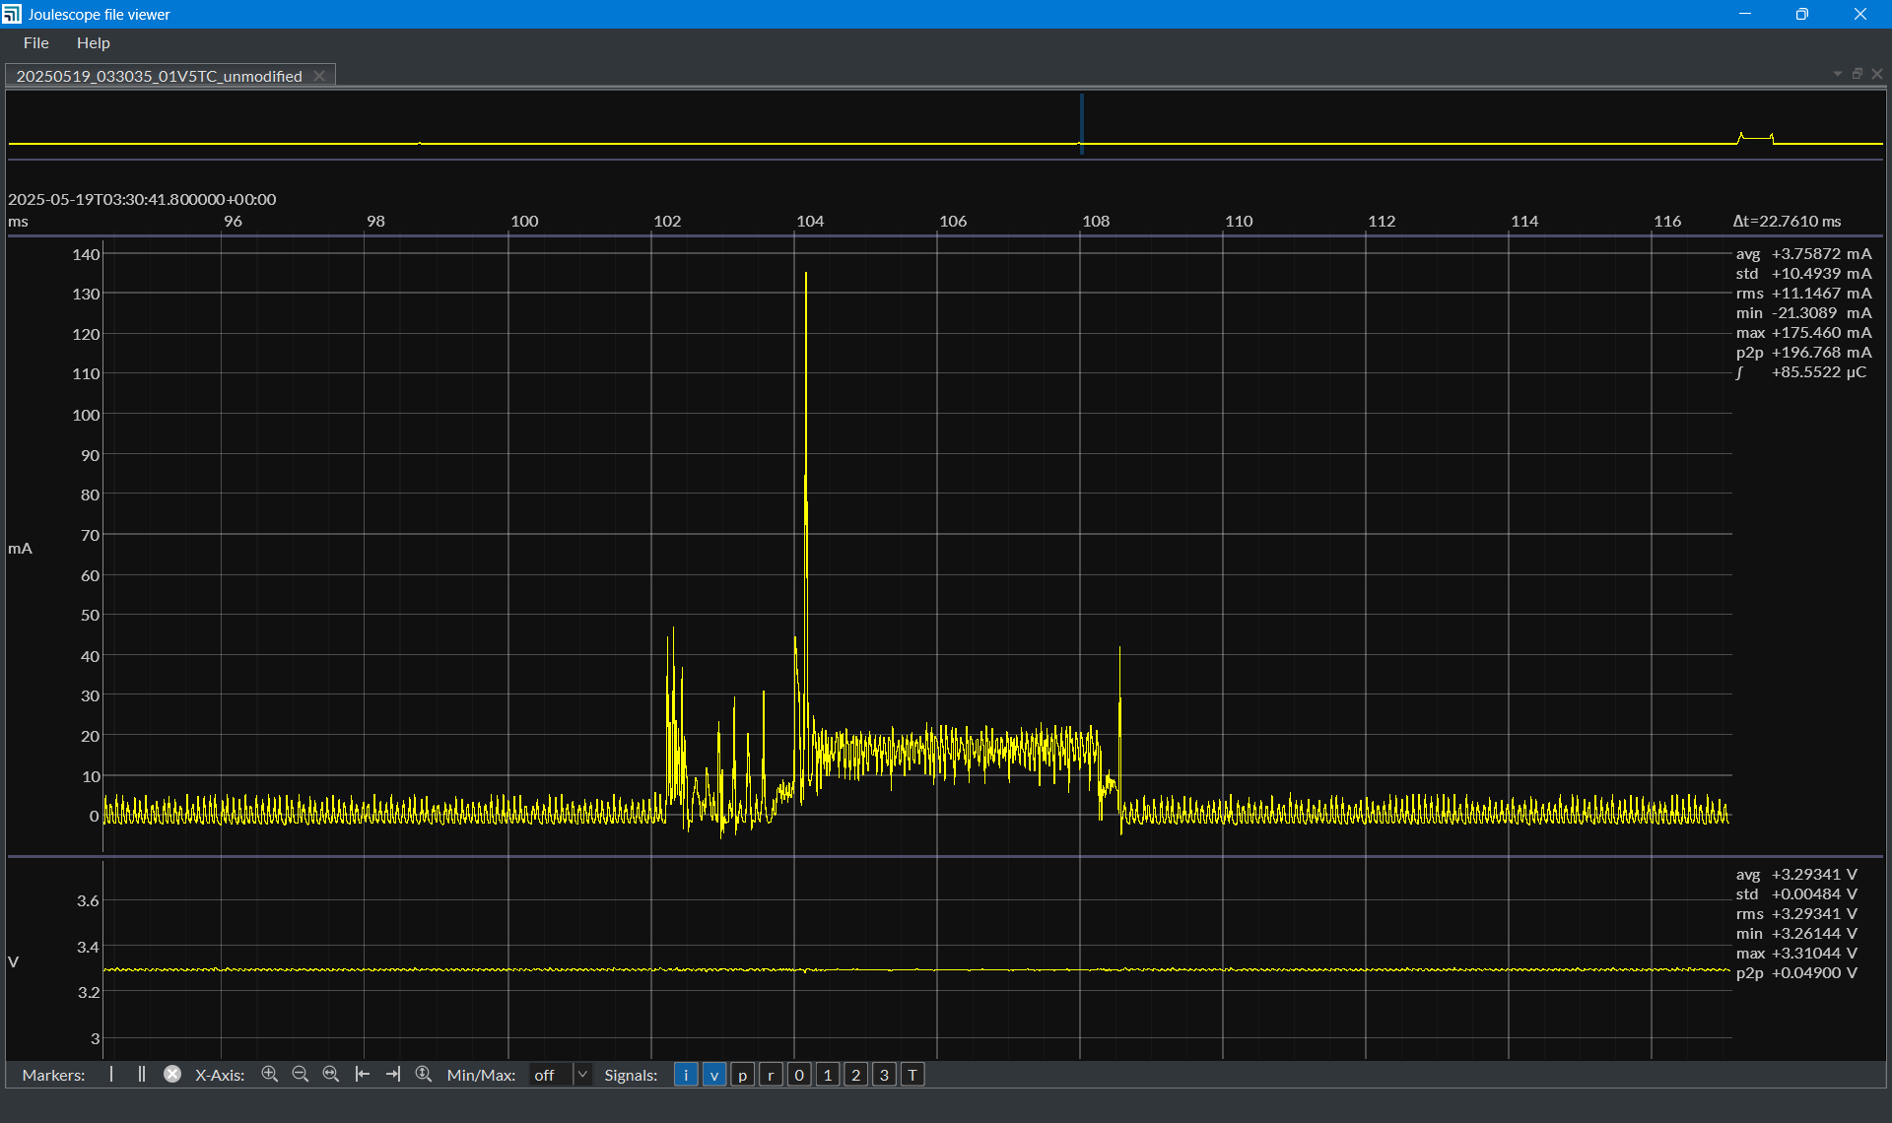The height and width of the screenshot is (1123, 1892).
Task: Expand the dock panel menu arrow
Action: coord(1838,74)
